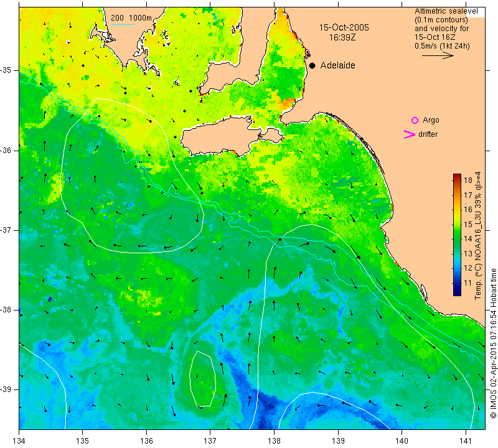Click the 'and velocity for' legend line
498x448 pixels.
(441, 28)
